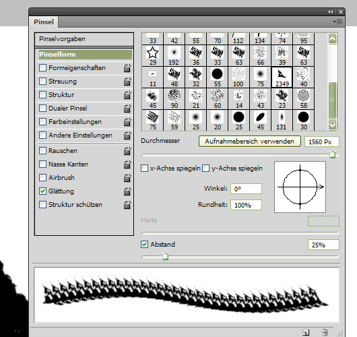Toggle the lock icon for Streuung
The width and height of the screenshot is (357, 337).
(127, 82)
